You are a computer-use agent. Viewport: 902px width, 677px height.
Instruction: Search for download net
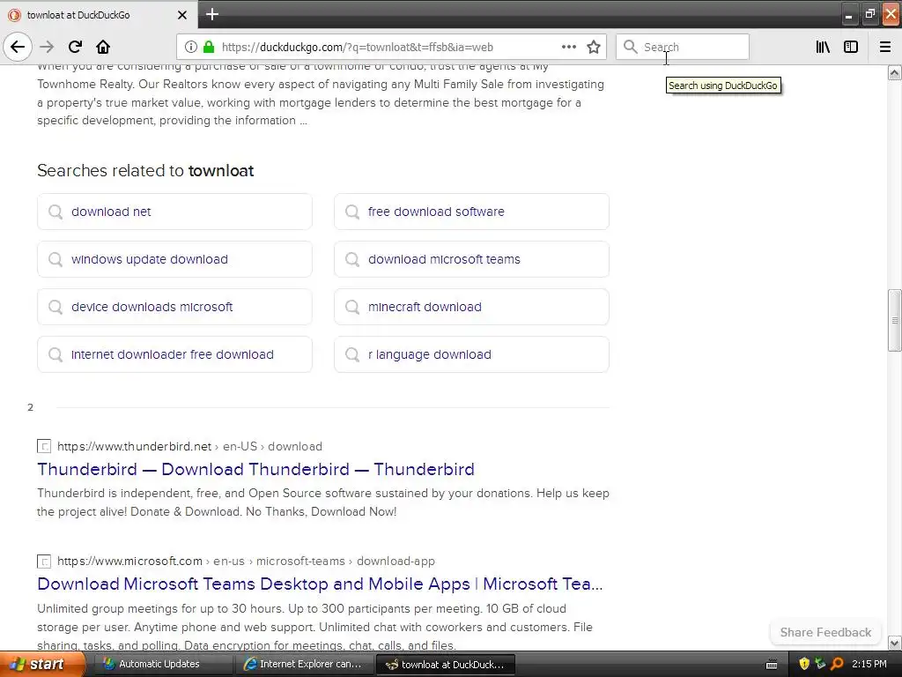point(175,212)
